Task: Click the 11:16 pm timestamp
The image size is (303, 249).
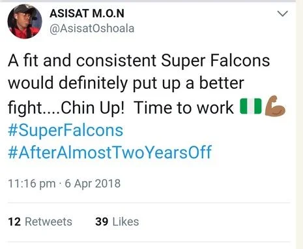Action: click(32, 184)
